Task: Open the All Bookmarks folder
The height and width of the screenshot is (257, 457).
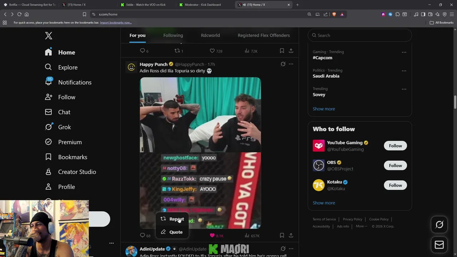Action: (442, 22)
